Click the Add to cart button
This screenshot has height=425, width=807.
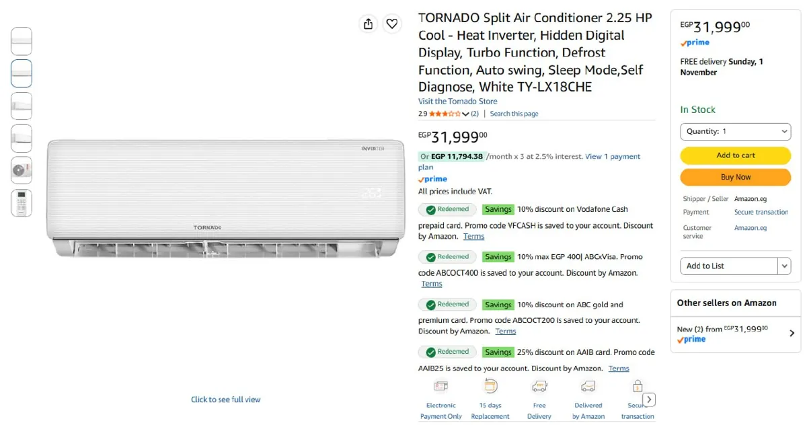pos(736,155)
